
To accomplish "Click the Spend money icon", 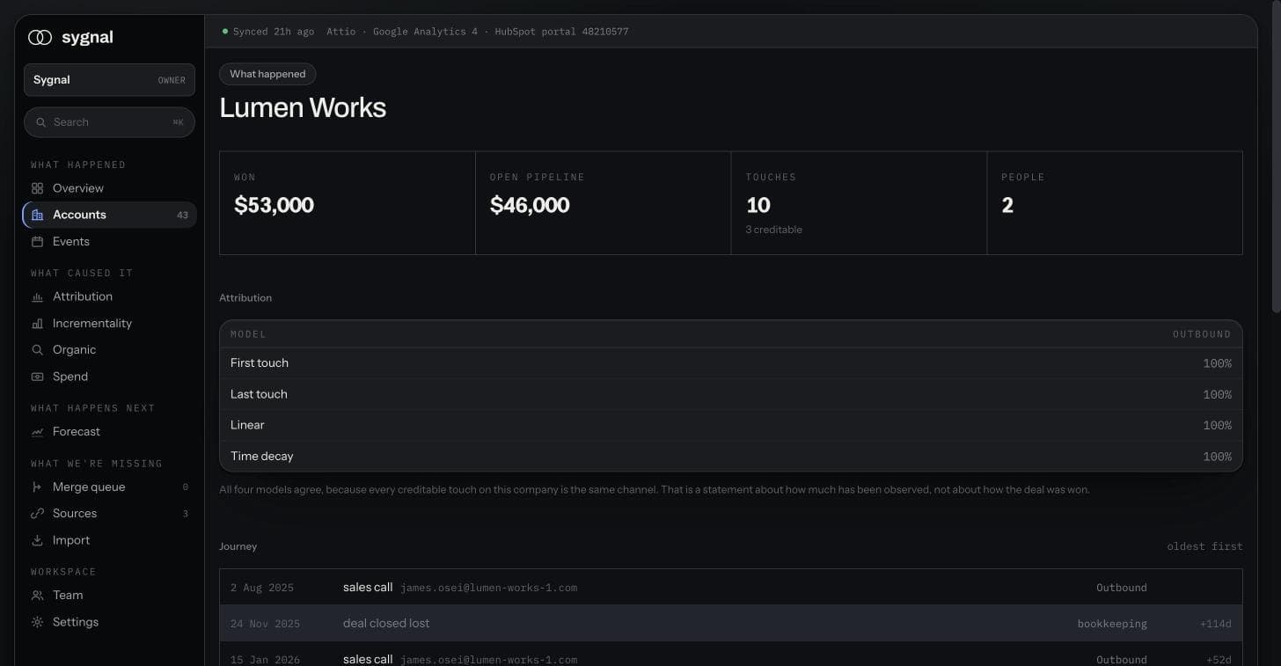I will 37,377.
